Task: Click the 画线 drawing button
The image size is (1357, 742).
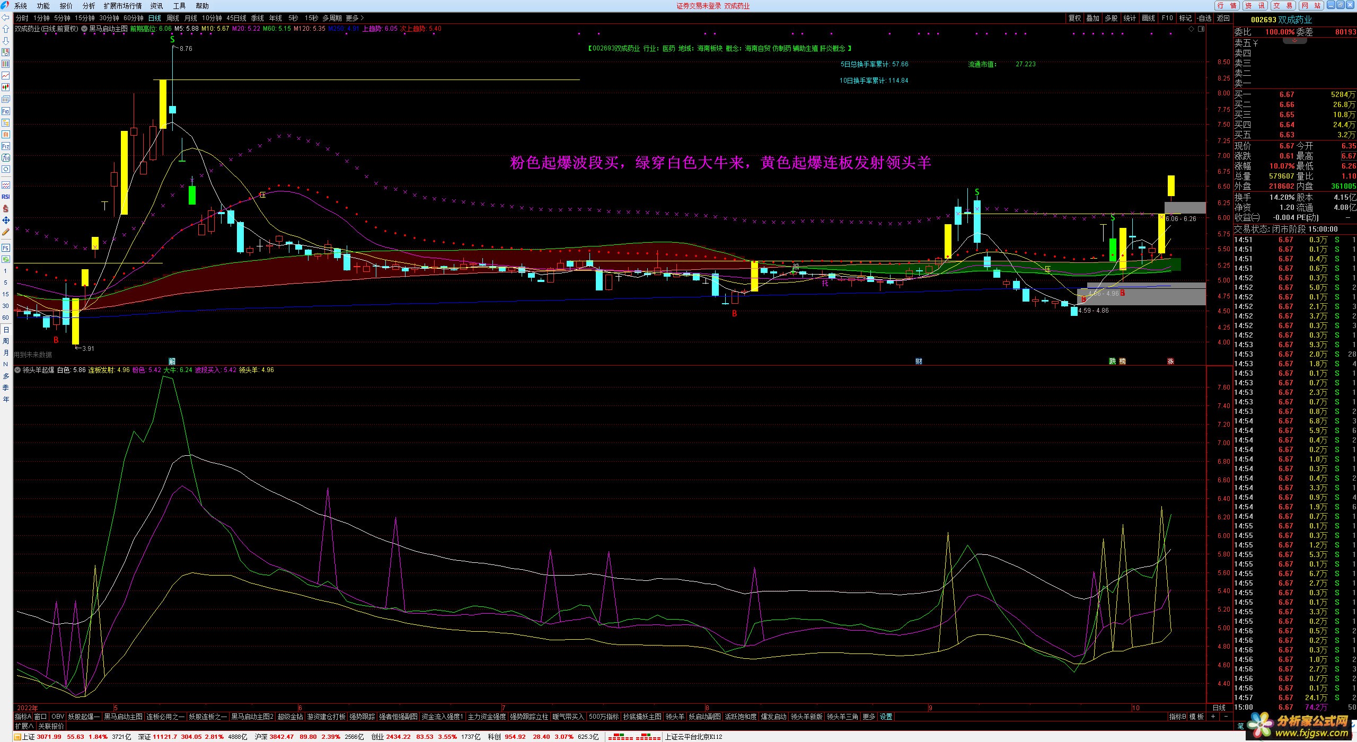Action: point(1149,18)
